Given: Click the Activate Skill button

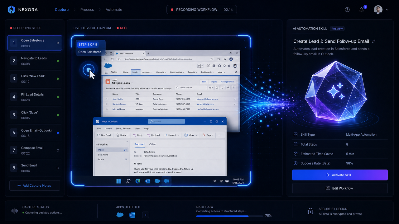Looking at the screenshot, I should point(340,175).
